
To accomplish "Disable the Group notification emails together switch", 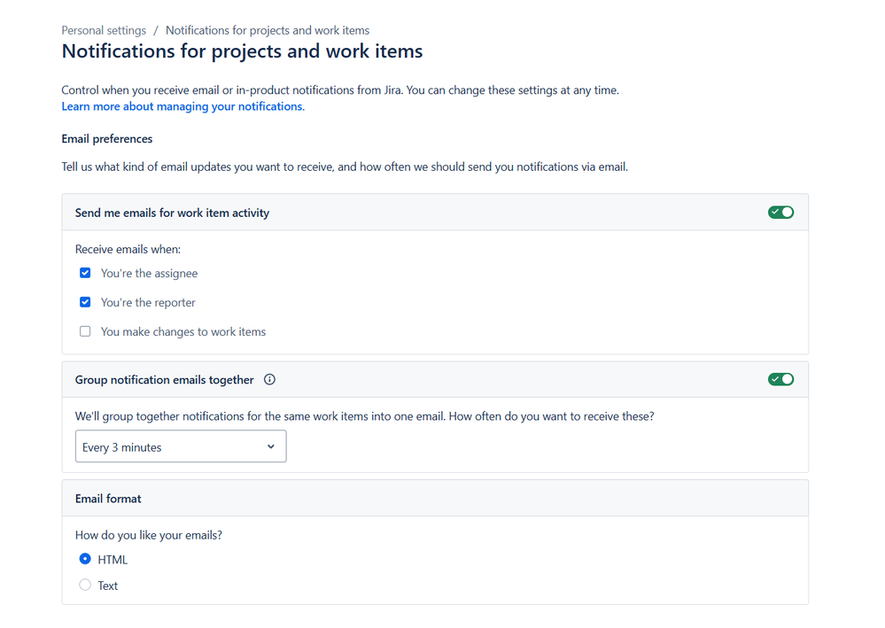I will (780, 379).
